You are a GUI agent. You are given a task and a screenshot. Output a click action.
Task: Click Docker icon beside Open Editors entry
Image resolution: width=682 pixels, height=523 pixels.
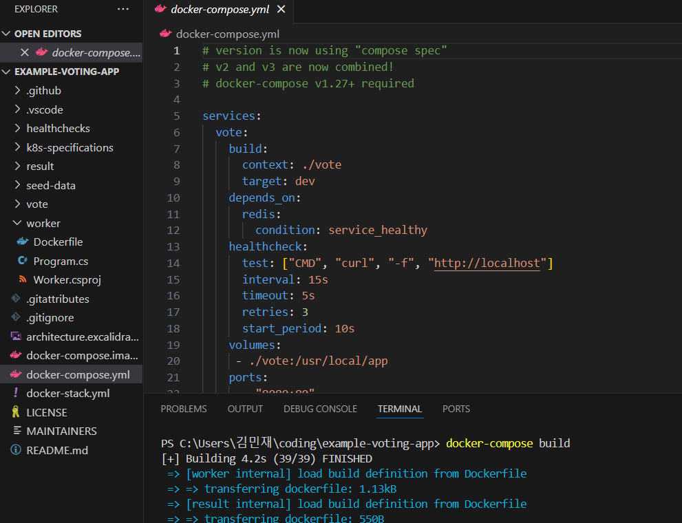pos(42,52)
